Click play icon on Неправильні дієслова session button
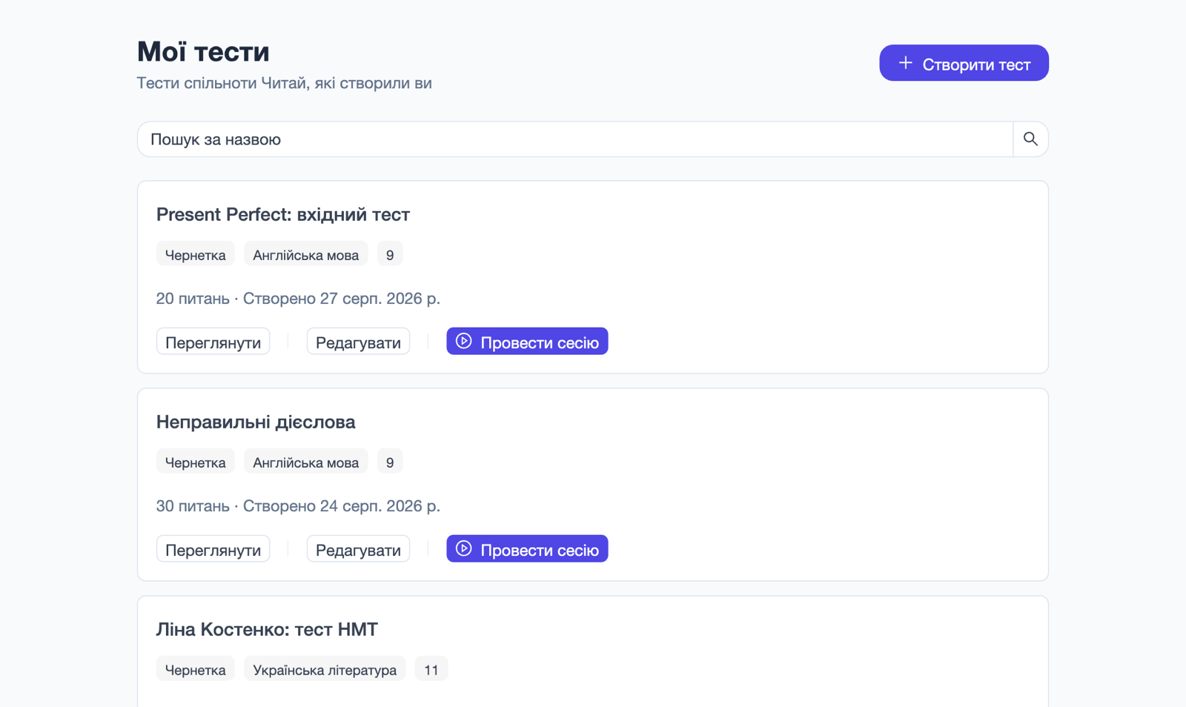The image size is (1186, 707). click(x=464, y=549)
